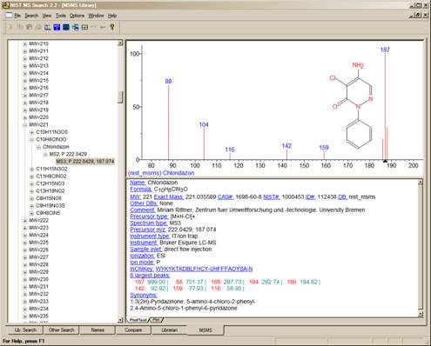431x346 pixels.
Task: Collapse the MW=221 tree node
Action: pos(24,125)
